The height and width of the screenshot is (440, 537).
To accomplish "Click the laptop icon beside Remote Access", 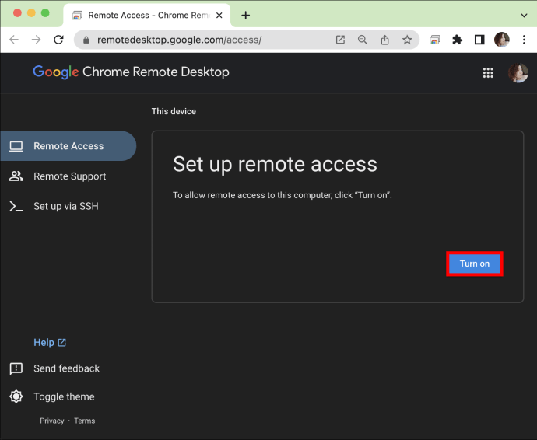I will 16,146.
